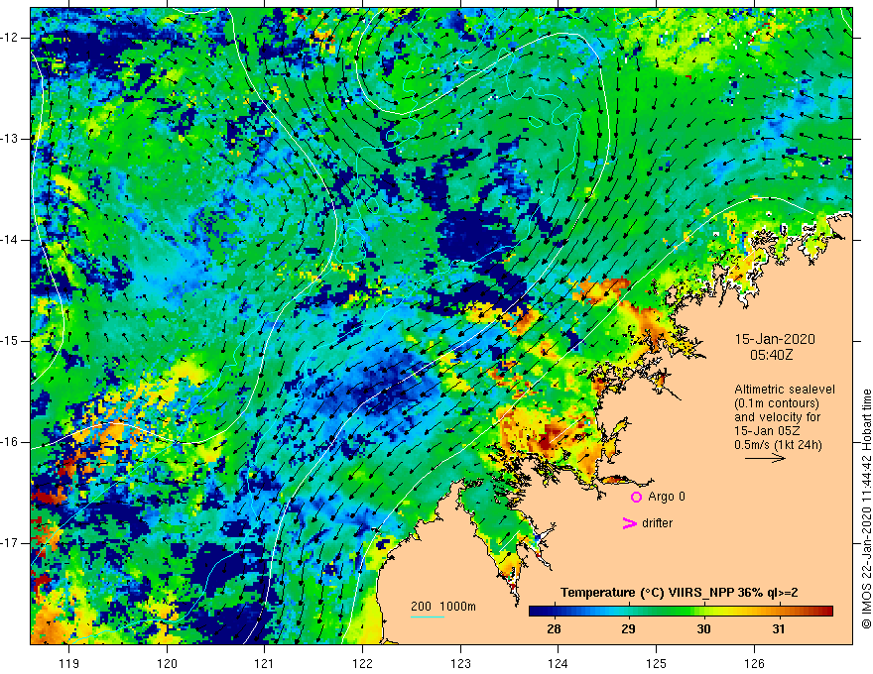Screen dimensions: 873x674
Task: Click latitude label -17 on left axis
Action: 11,543
